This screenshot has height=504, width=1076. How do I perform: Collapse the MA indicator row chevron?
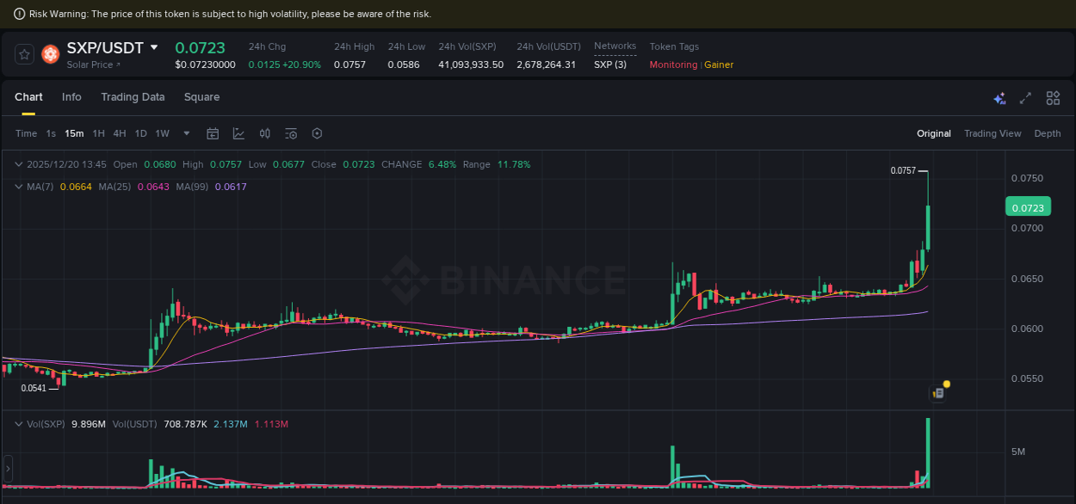click(x=17, y=186)
